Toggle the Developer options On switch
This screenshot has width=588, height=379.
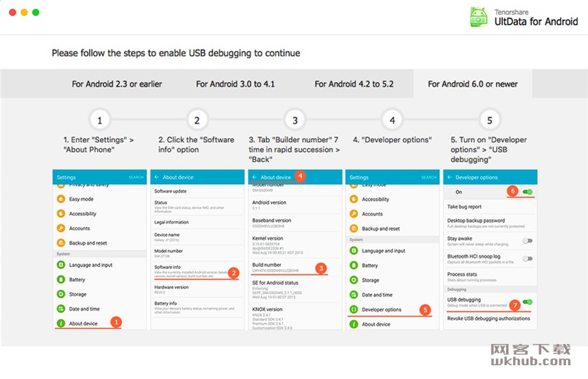pyautogui.click(x=527, y=192)
